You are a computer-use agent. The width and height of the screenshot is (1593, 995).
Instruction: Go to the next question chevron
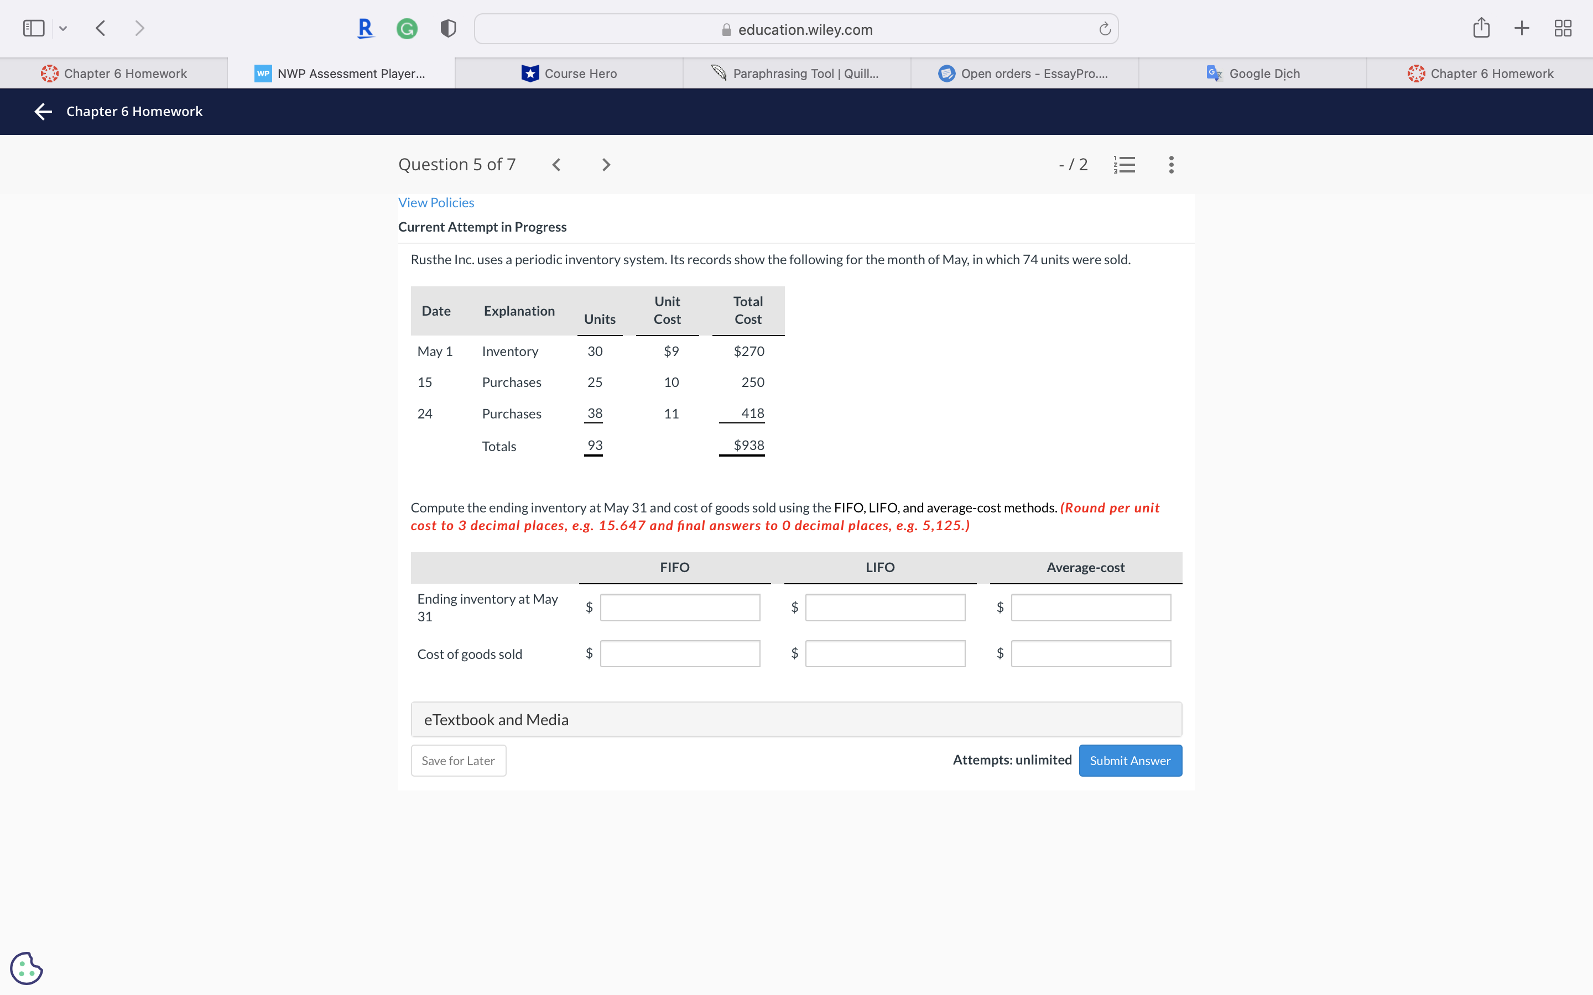point(606,165)
